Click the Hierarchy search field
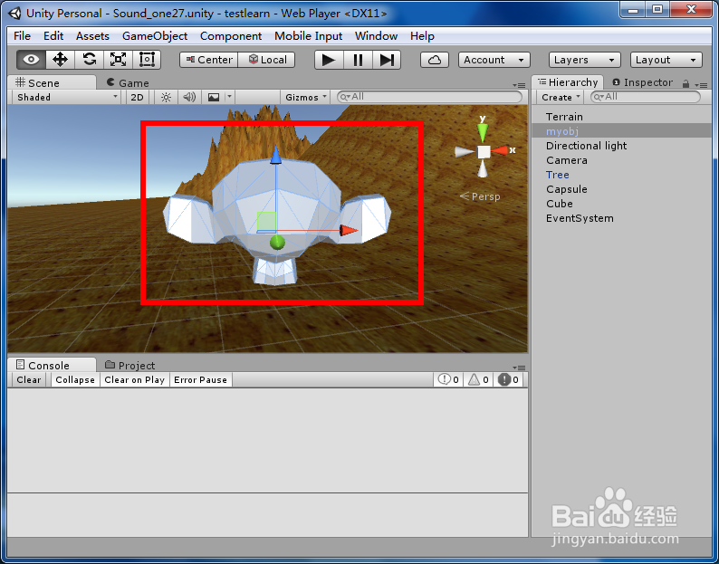 pyautogui.click(x=645, y=97)
